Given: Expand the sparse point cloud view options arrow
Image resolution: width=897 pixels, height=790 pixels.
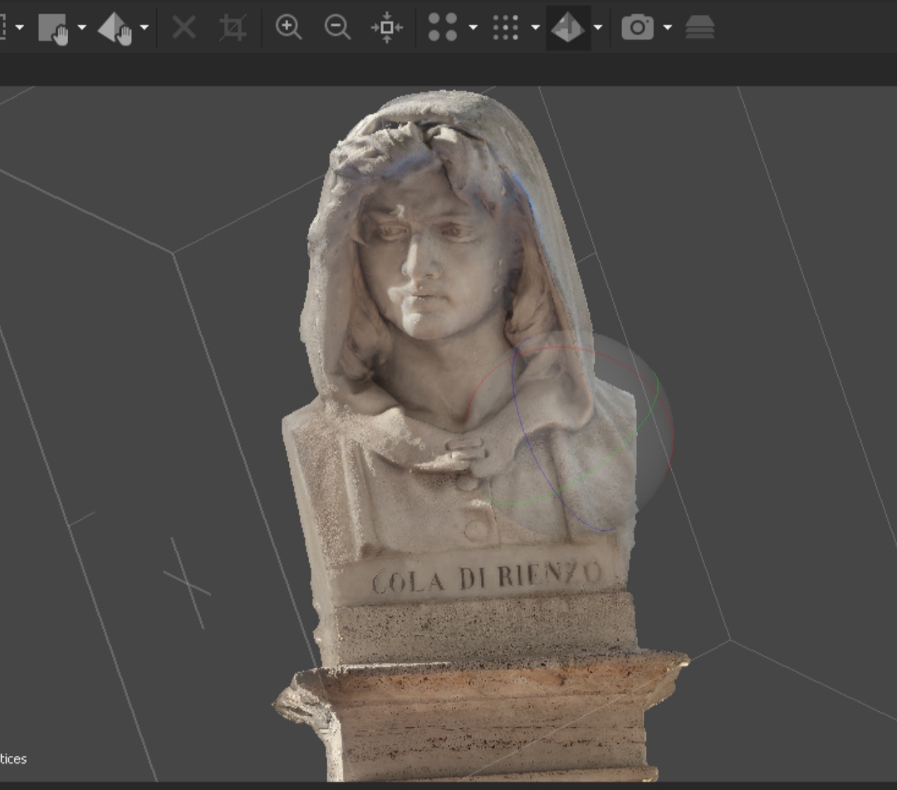Looking at the screenshot, I should pyautogui.click(x=473, y=27).
